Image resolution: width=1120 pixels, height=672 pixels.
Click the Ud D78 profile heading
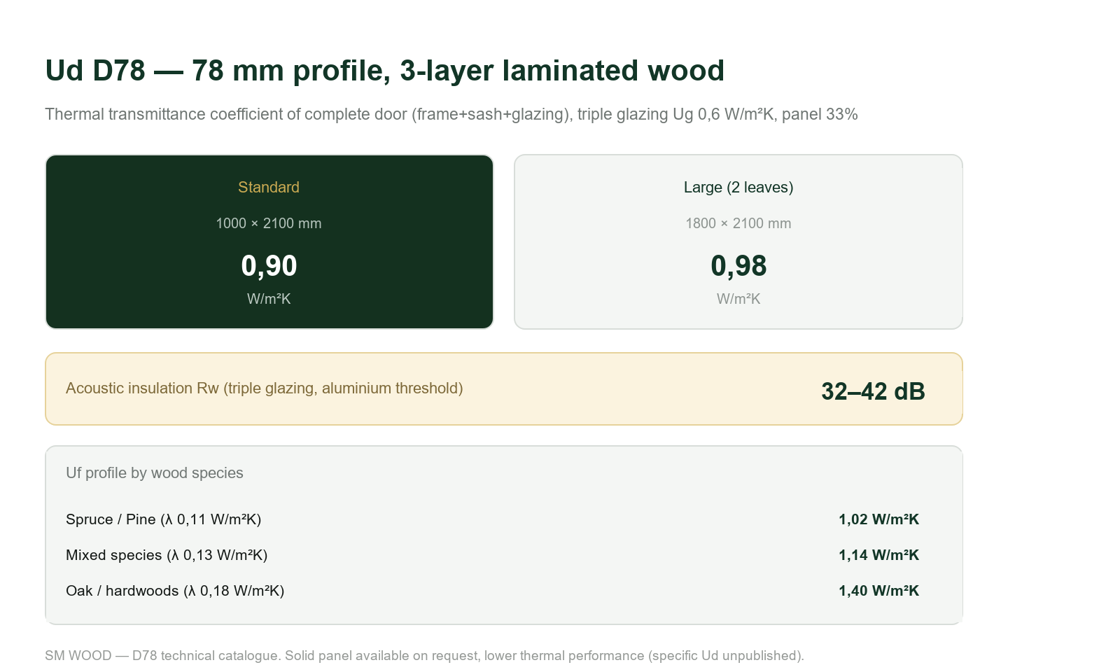(x=384, y=71)
